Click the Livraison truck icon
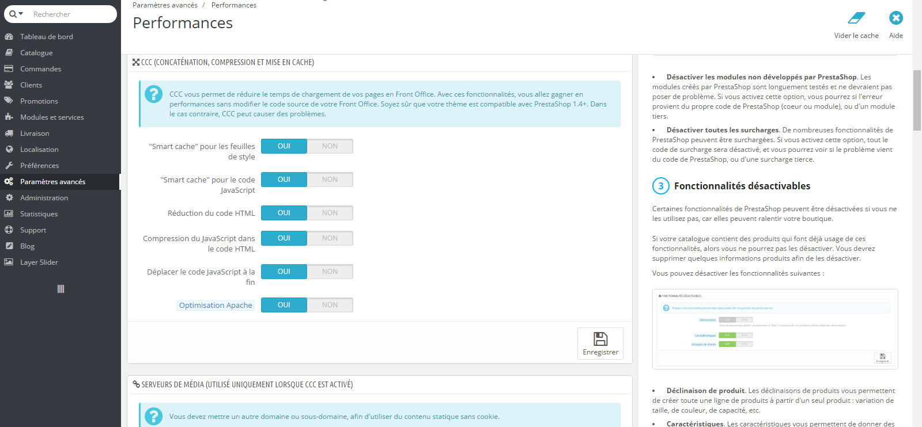922x427 pixels. coord(9,133)
